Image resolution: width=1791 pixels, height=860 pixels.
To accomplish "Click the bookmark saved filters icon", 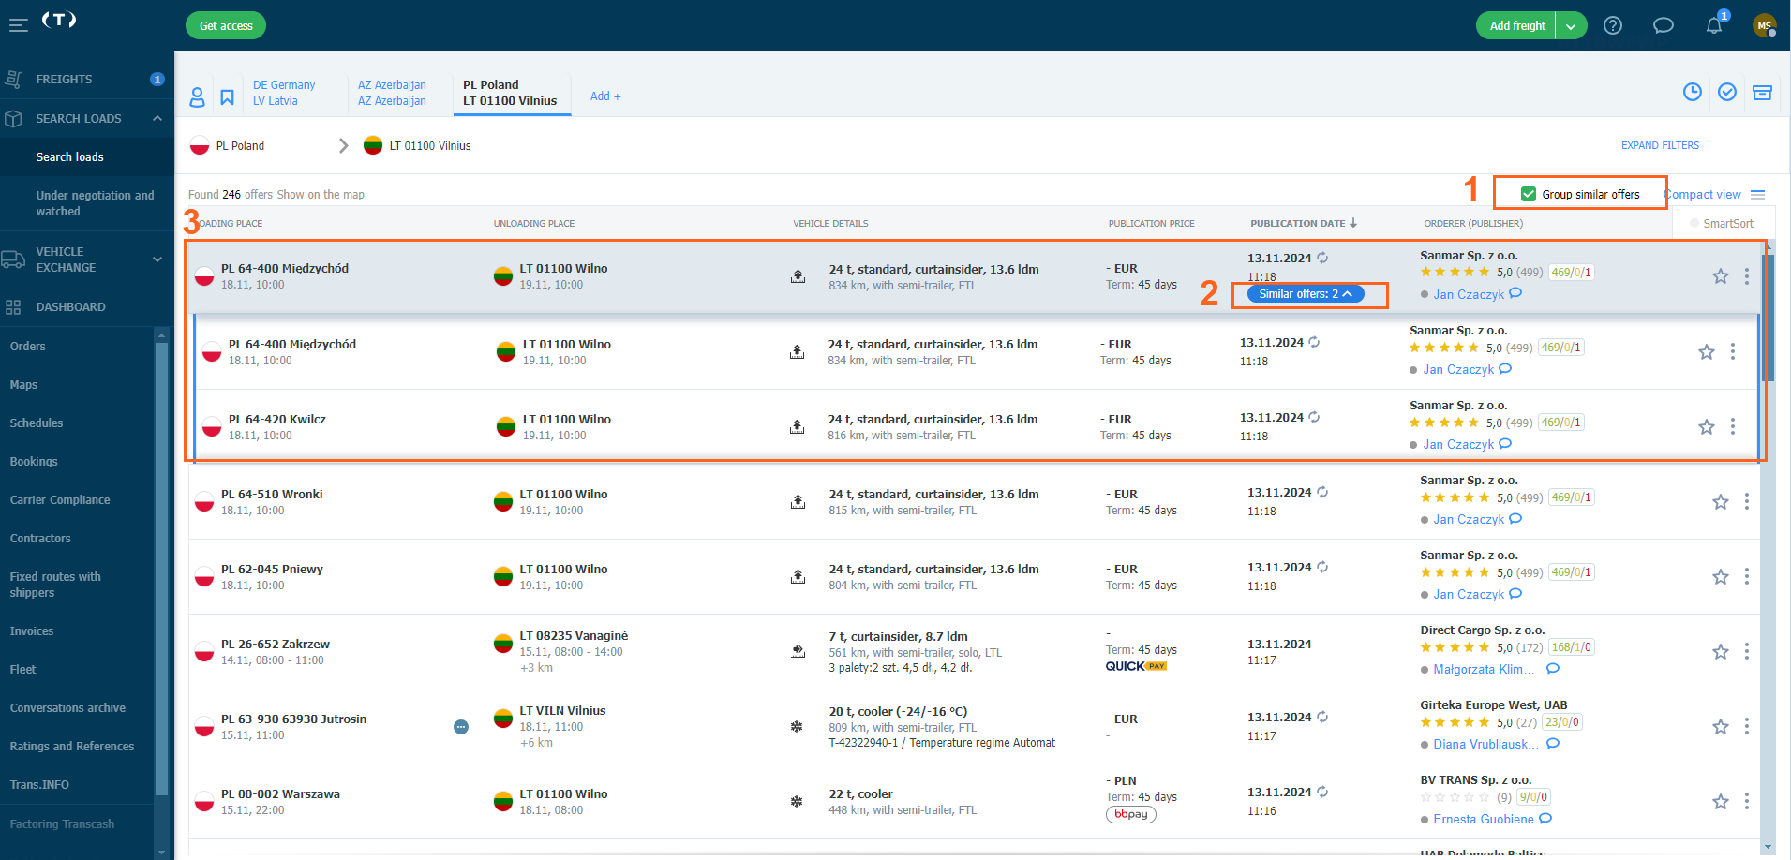I will pyautogui.click(x=227, y=97).
